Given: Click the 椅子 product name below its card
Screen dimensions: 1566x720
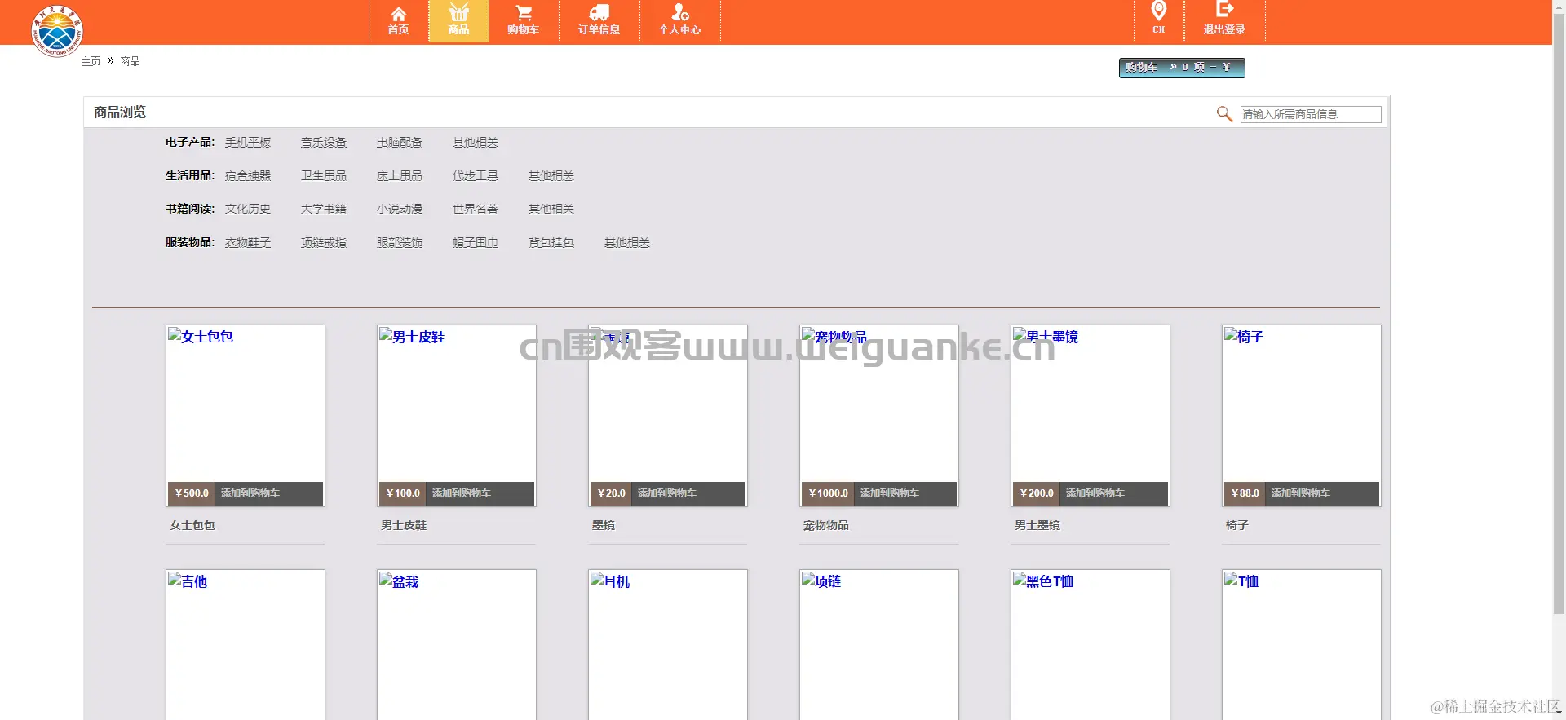Looking at the screenshot, I should [x=1237, y=526].
